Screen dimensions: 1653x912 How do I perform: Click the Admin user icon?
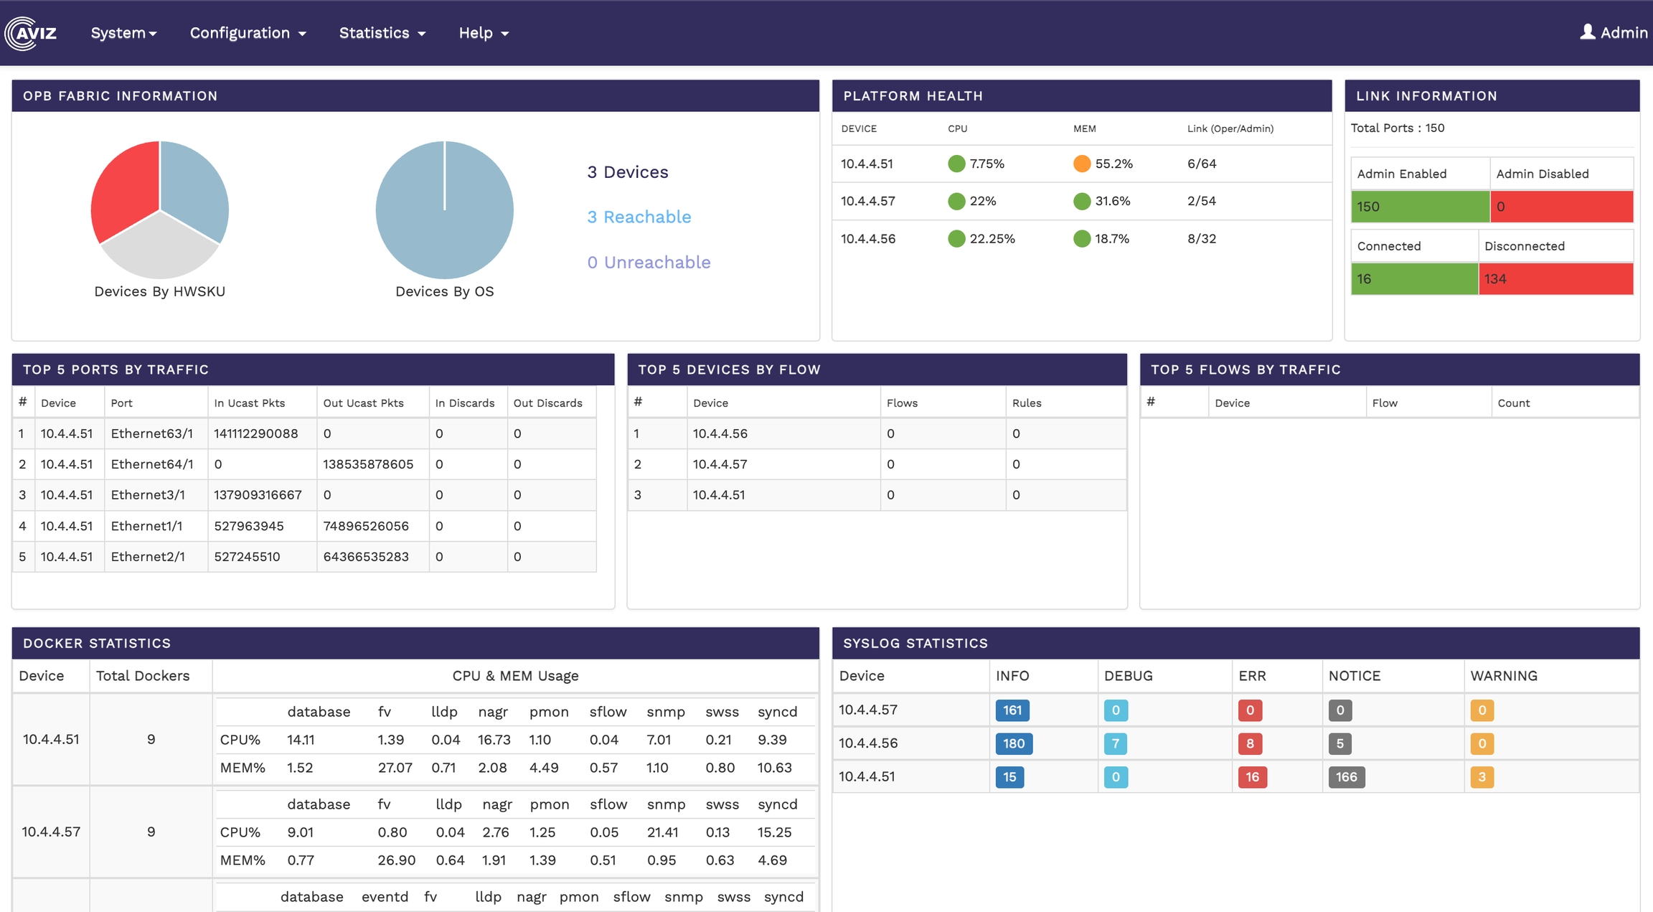tap(1587, 32)
